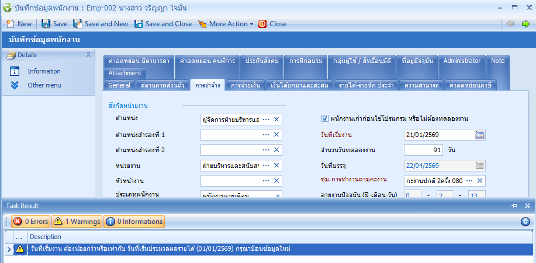This screenshot has height=263, width=536.
Task: Click the Save and New toolbar icon
Action: (x=78, y=24)
